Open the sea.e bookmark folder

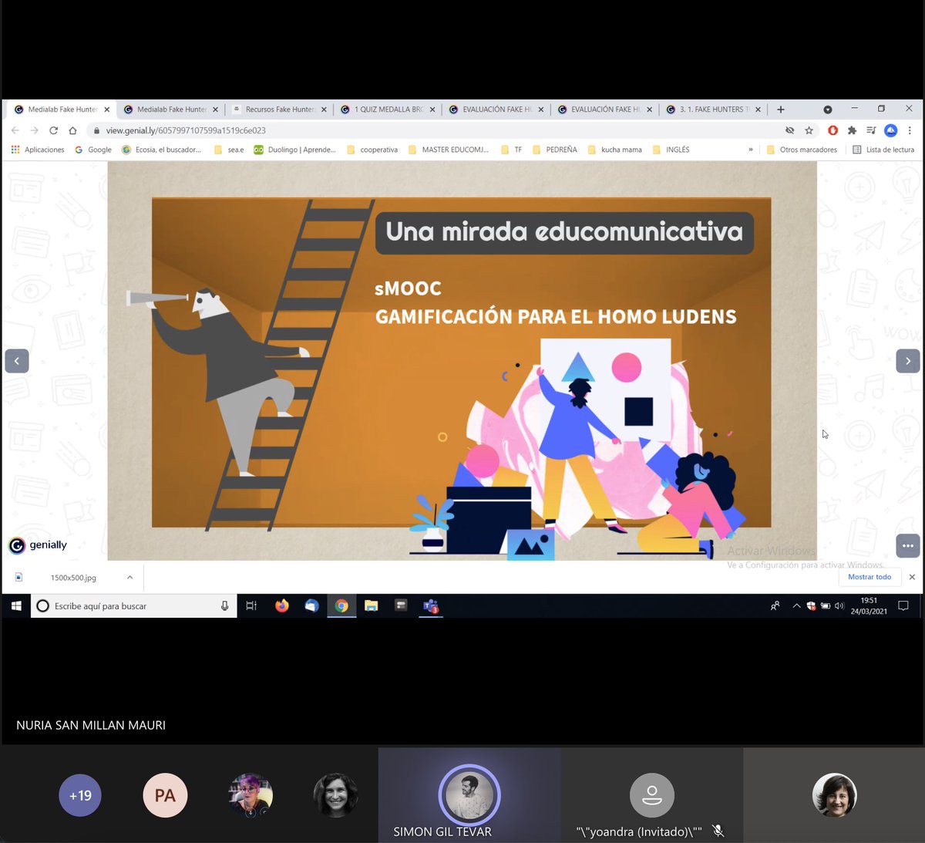click(229, 150)
